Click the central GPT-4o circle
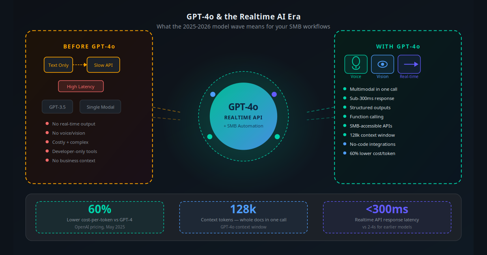 pyautogui.click(x=243, y=116)
